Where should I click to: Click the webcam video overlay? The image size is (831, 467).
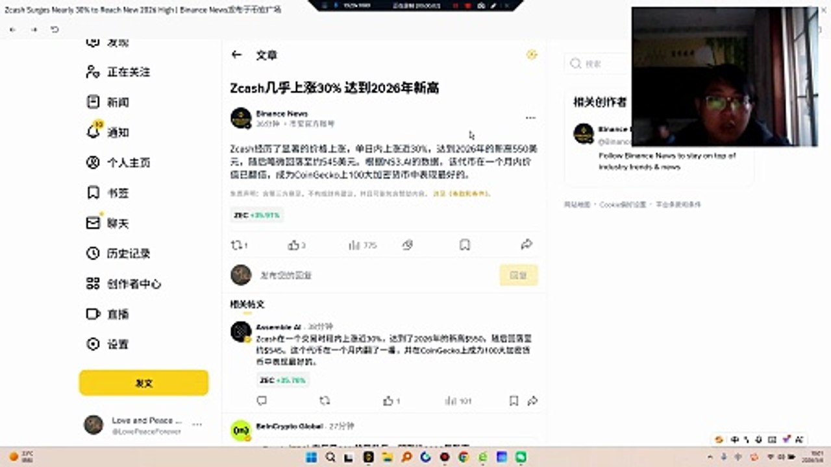(725, 77)
